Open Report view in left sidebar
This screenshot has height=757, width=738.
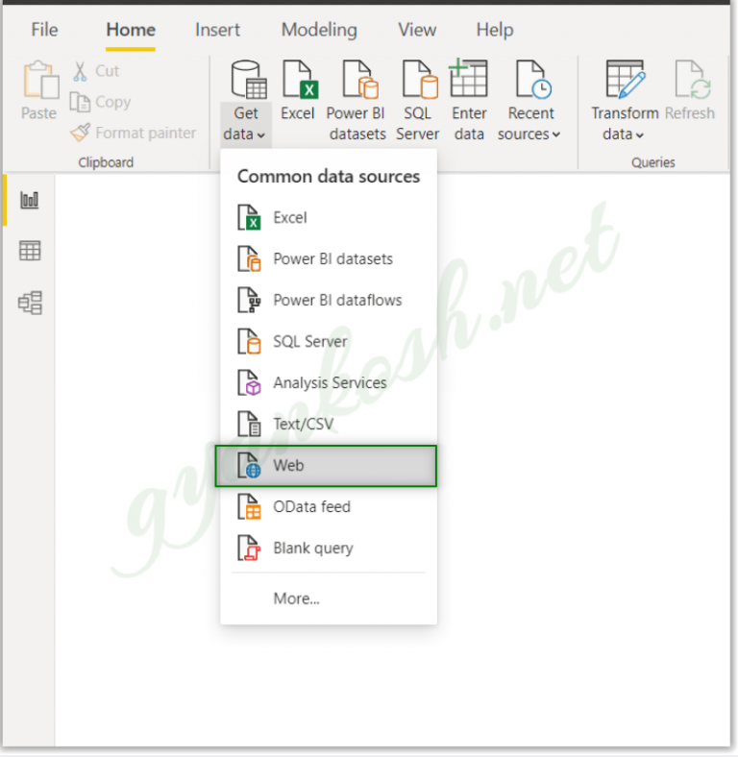click(30, 200)
